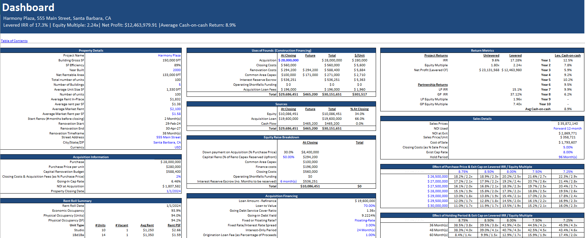Select the Acquisition Loan $19,600,000 source cell
This screenshot has width=585, height=238.
(x=288, y=119)
